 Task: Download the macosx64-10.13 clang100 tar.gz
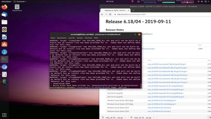point(166,90)
